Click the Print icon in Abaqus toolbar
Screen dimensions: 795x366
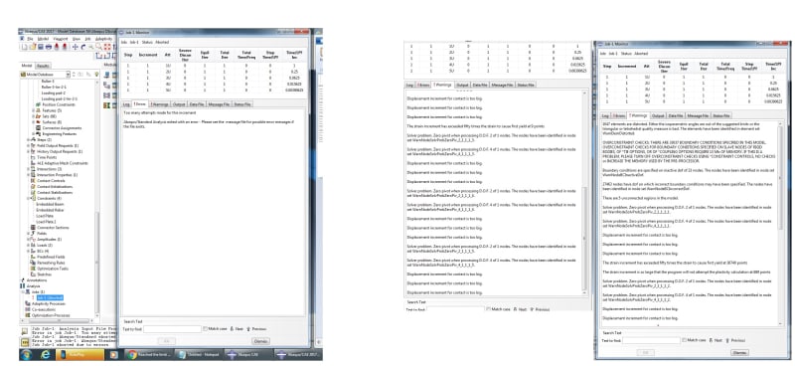click(x=49, y=47)
